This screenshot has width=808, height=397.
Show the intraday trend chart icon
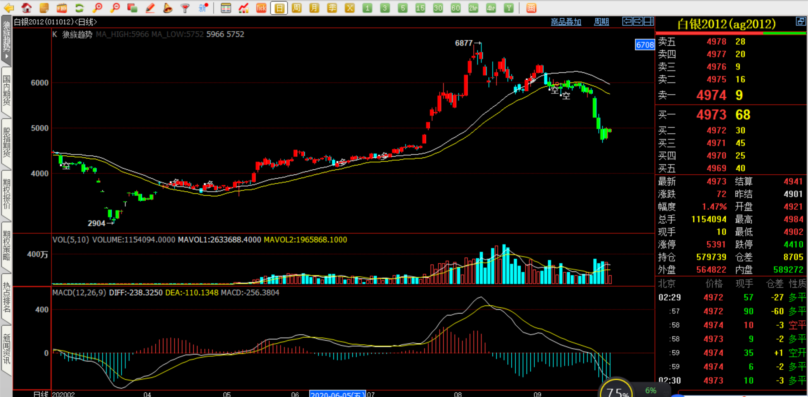pyautogui.click(x=244, y=8)
